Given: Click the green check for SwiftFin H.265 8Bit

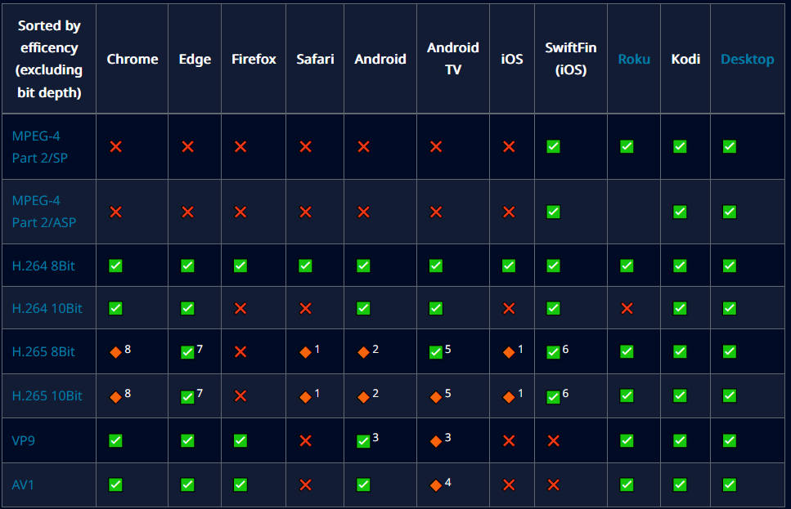Looking at the screenshot, I should pyautogui.click(x=553, y=352).
